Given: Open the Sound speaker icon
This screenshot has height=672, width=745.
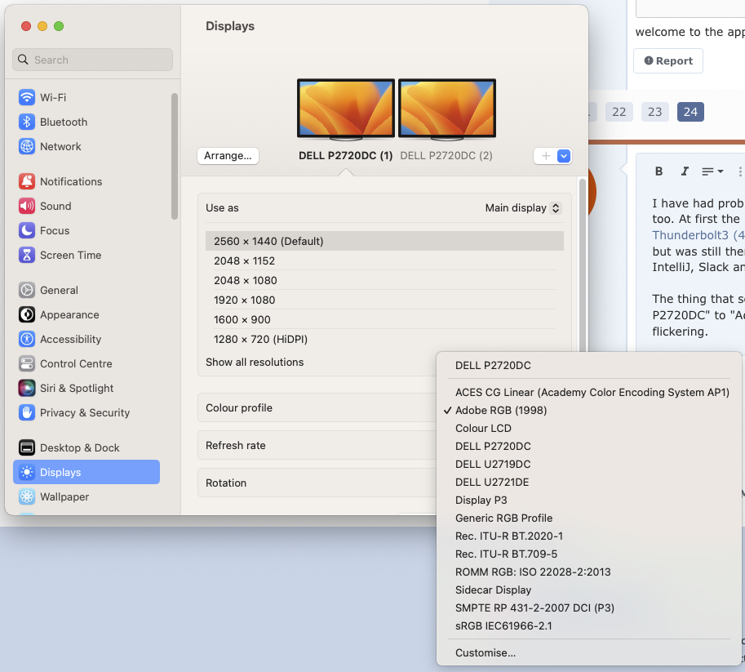Looking at the screenshot, I should coord(27,206).
